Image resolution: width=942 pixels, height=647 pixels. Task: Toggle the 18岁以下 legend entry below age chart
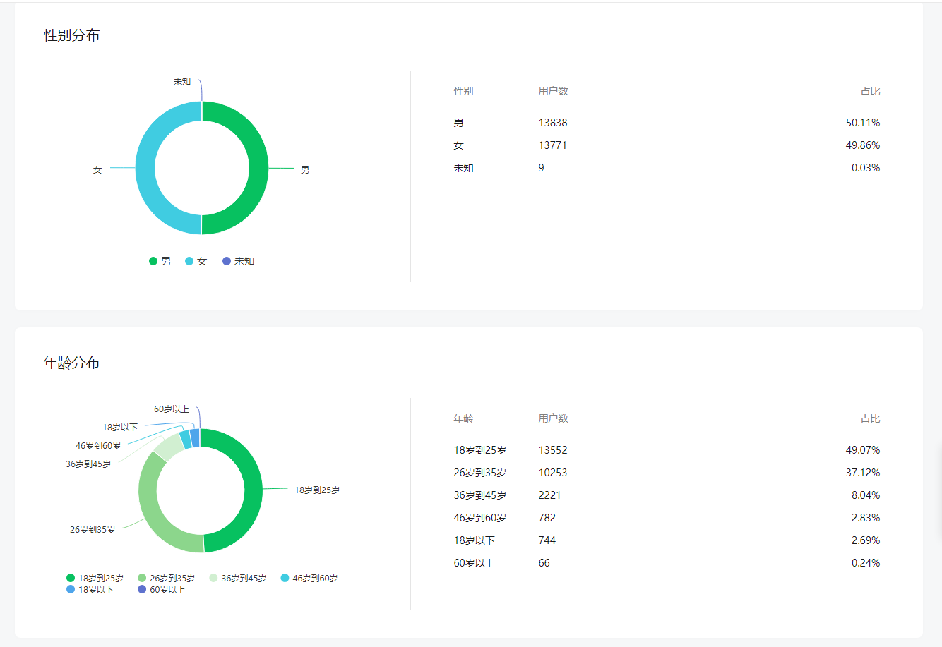(90, 589)
